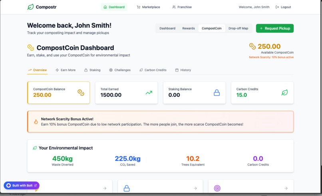The width and height of the screenshot is (322, 196).
Task: Click the plus icon on Request Pickup
Action: coord(261,28)
